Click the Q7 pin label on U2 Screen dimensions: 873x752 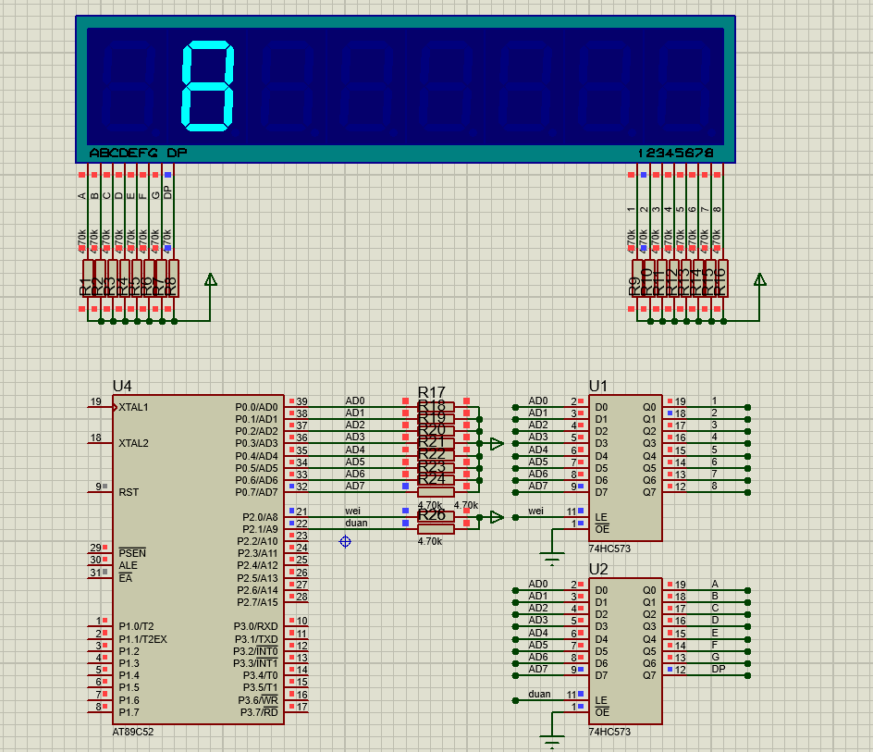point(649,675)
